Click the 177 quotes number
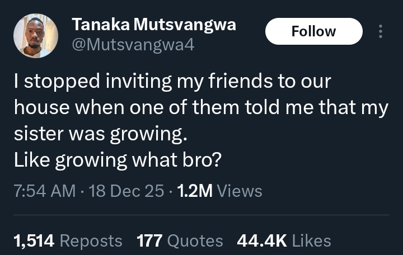Viewport: 403px width, 255px height. (x=150, y=241)
